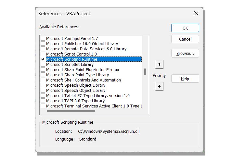This screenshot has width=245, height=162.
Task: Open Browse... to locate a library
Action: (x=185, y=53)
